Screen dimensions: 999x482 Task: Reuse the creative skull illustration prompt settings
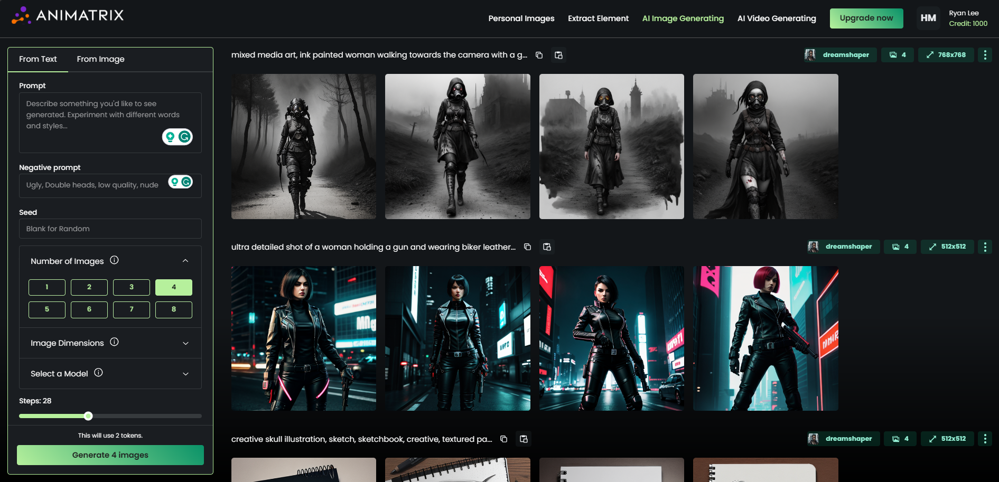pos(524,439)
